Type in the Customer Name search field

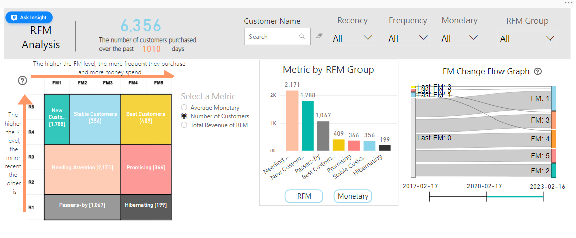[271, 37]
